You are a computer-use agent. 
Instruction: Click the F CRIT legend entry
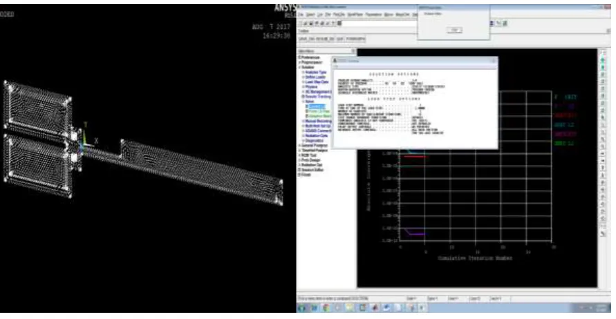[x=566, y=97]
